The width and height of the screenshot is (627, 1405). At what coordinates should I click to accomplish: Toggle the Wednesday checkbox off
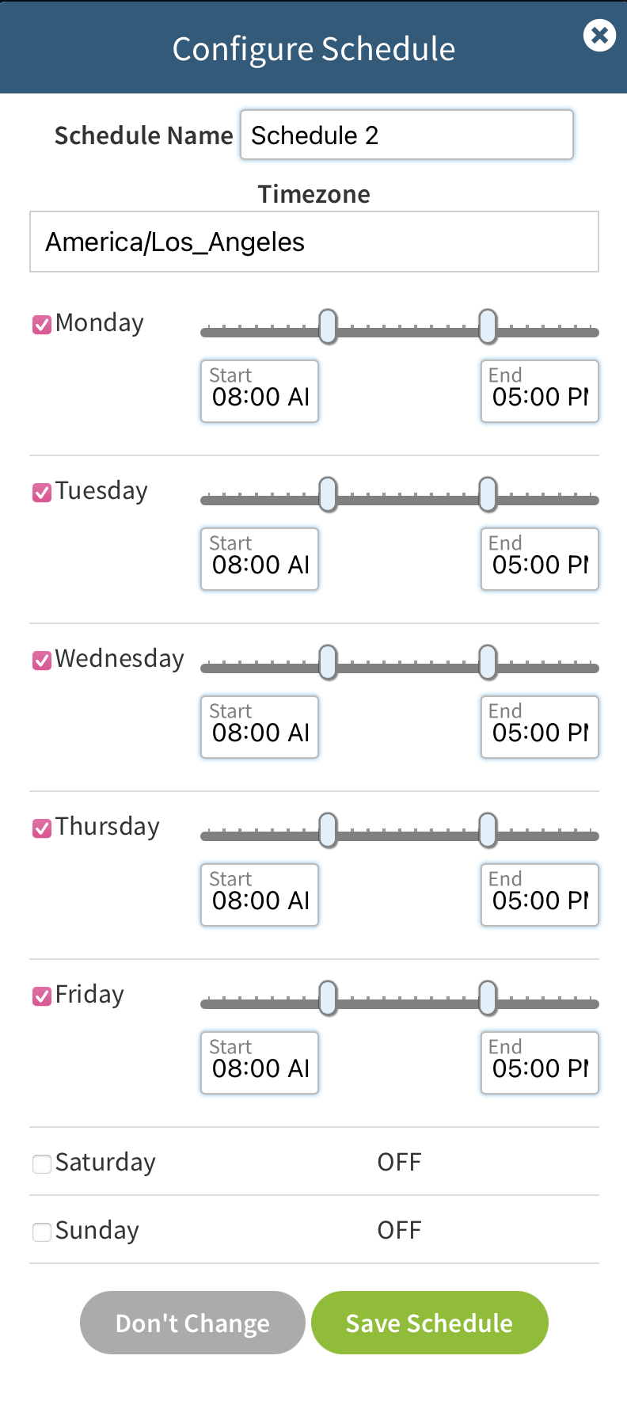[x=42, y=661]
